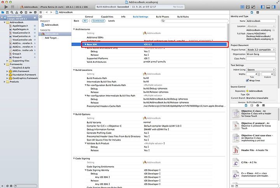
Task: Select the AddressBook target under TARGETS
Action: click(55, 34)
